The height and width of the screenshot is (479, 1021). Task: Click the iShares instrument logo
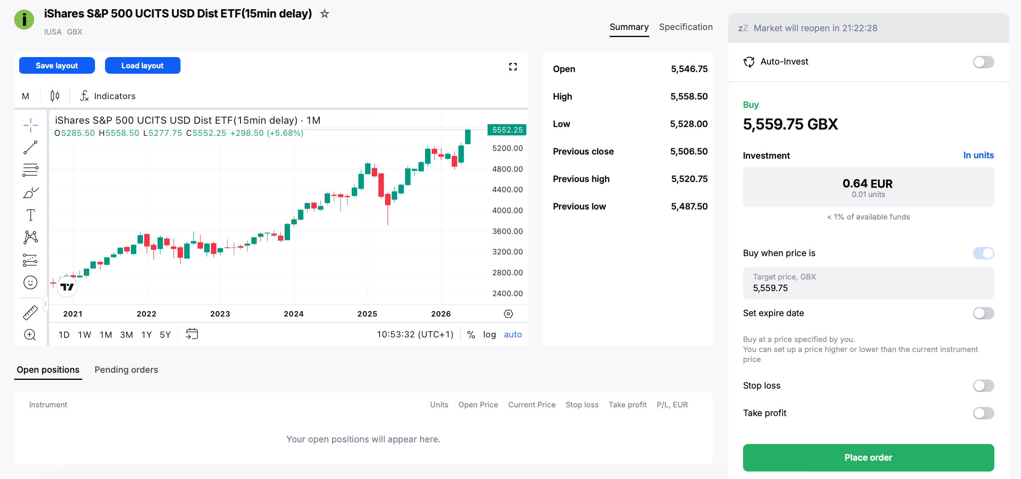tap(24, 20)
